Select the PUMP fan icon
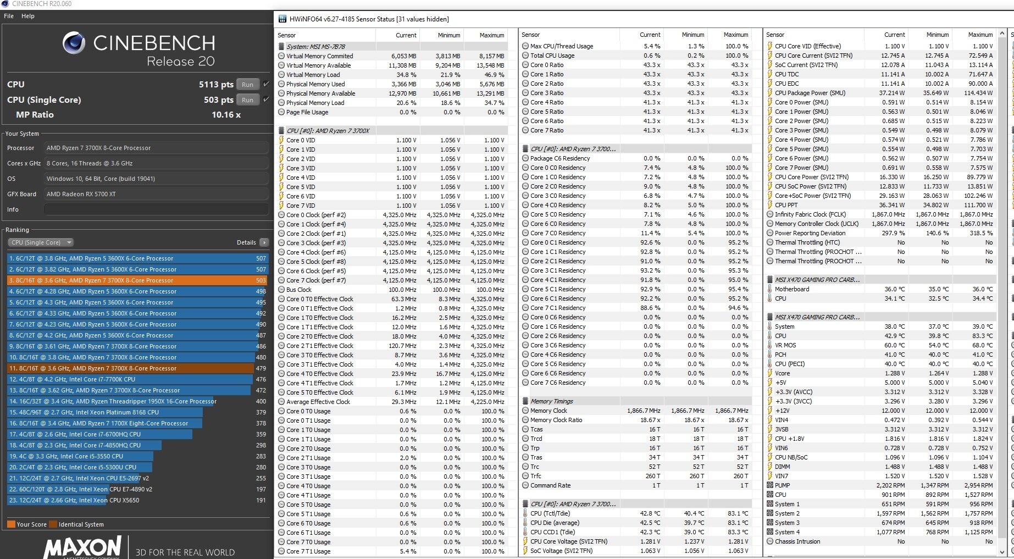The image size is (1014, 559). [770, 485]
